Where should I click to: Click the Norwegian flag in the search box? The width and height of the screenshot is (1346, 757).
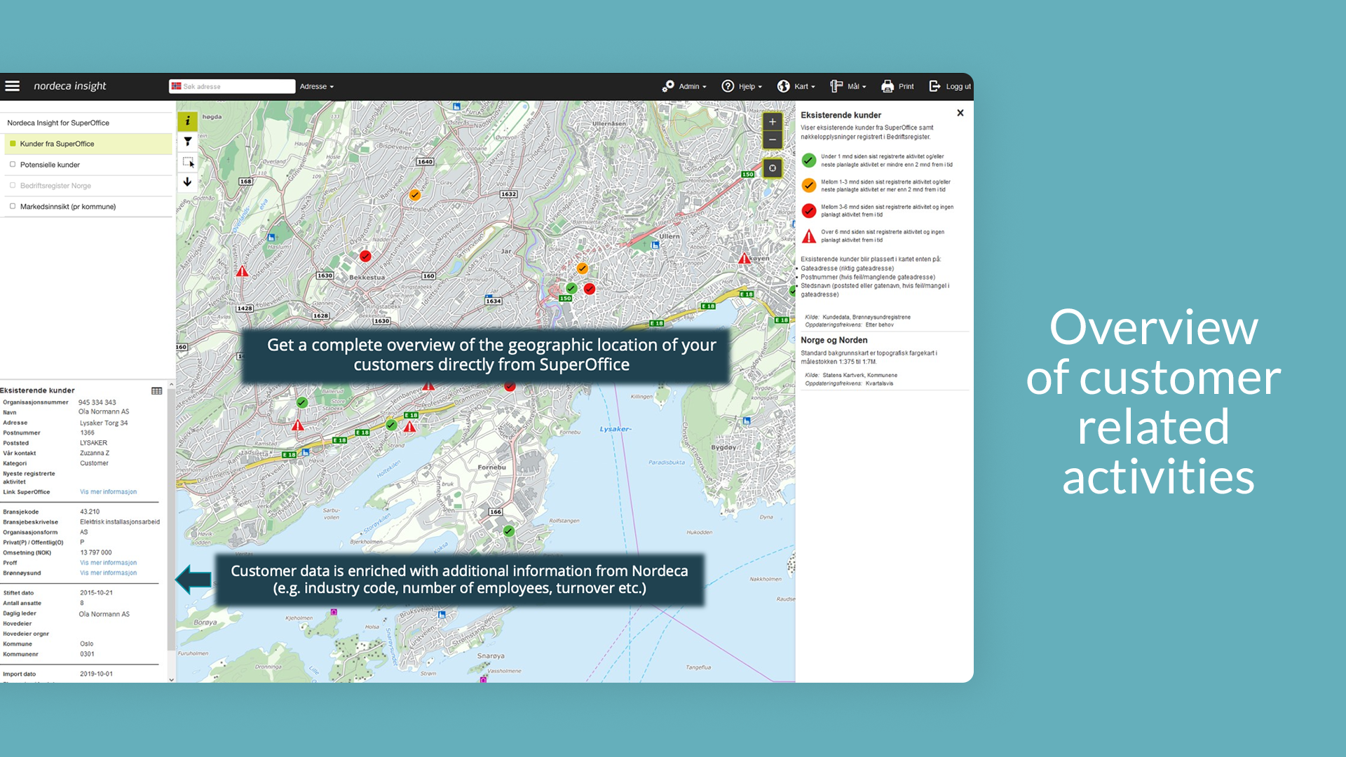pos(176,86)
